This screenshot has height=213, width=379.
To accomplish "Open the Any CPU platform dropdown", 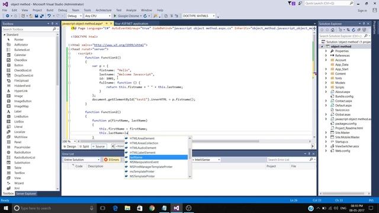I will 98,16.
